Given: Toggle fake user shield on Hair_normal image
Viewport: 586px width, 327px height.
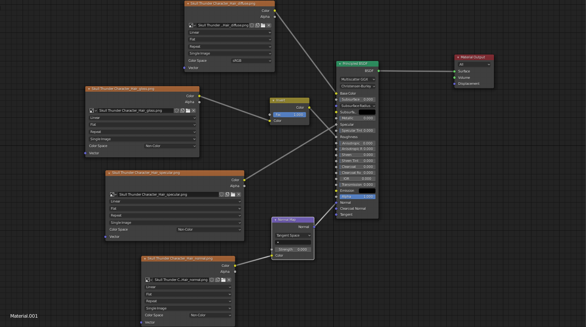Looking at the screenshot, I should pyautogui.click(x=212, y=280).
